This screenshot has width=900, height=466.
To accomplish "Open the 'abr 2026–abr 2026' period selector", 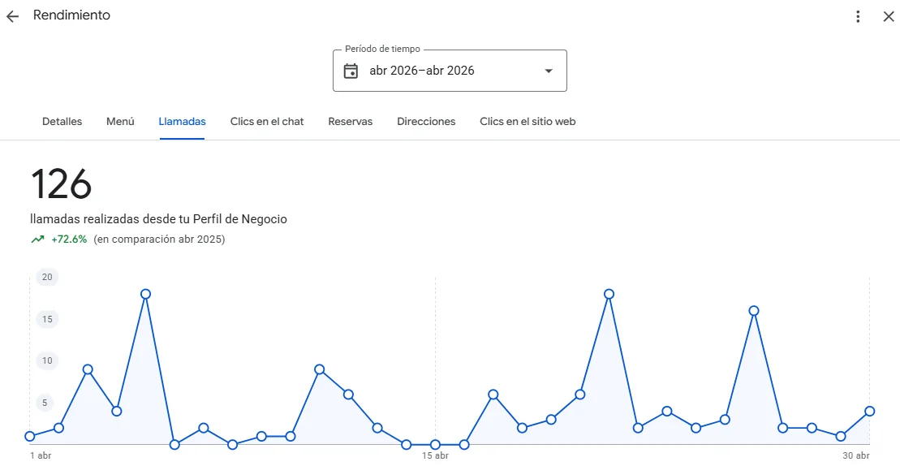I will point(450,71).
